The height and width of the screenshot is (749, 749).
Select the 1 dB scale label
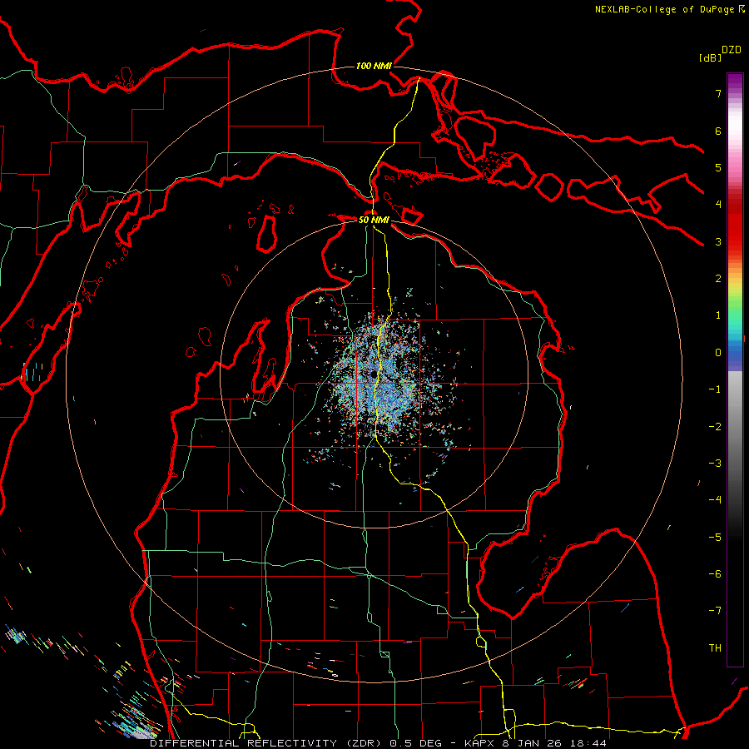point(718,315)
